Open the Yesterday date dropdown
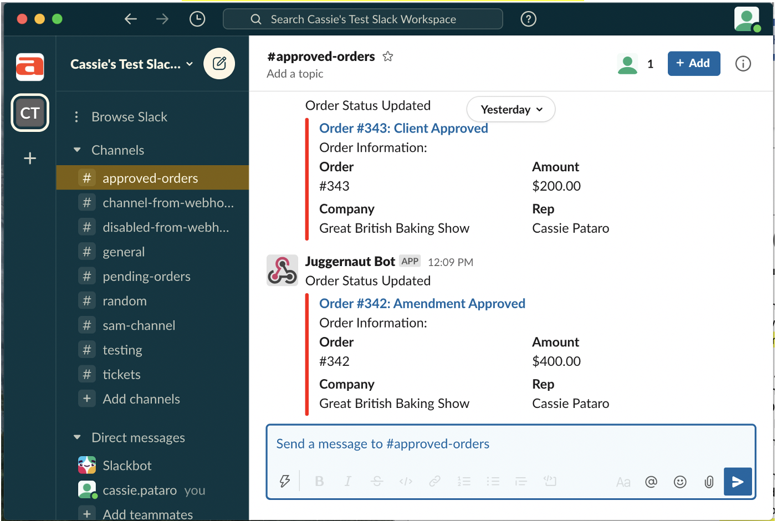Viewport: 777px width, 521px height. (511, 110)
